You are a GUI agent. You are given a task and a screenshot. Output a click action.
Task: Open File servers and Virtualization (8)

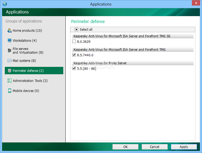coord(34,50)
